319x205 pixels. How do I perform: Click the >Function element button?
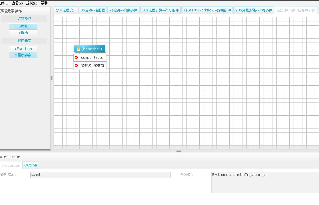[x=23, y=49]
